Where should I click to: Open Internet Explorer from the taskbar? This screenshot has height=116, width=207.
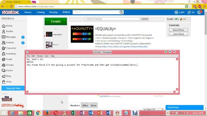[x=12, y=113]
